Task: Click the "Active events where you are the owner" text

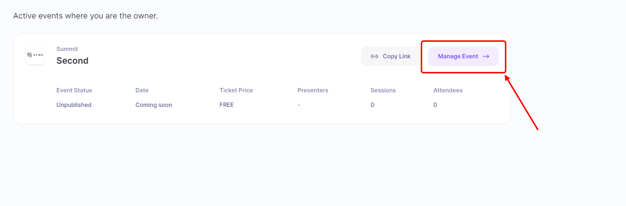Action: pyautogui.click(x=86, y=16)
